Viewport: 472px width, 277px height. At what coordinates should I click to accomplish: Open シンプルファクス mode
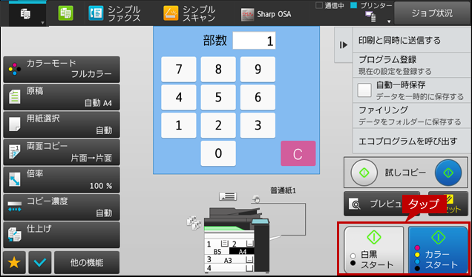[115, 13]
